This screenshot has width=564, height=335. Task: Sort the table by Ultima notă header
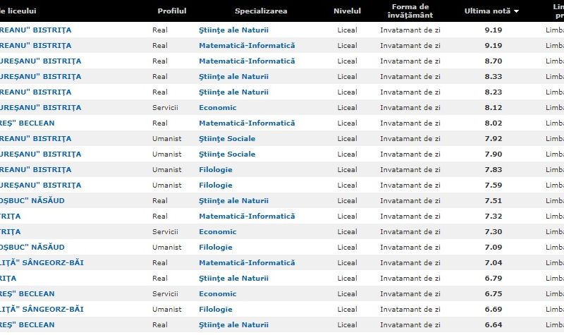pos(487,11)
